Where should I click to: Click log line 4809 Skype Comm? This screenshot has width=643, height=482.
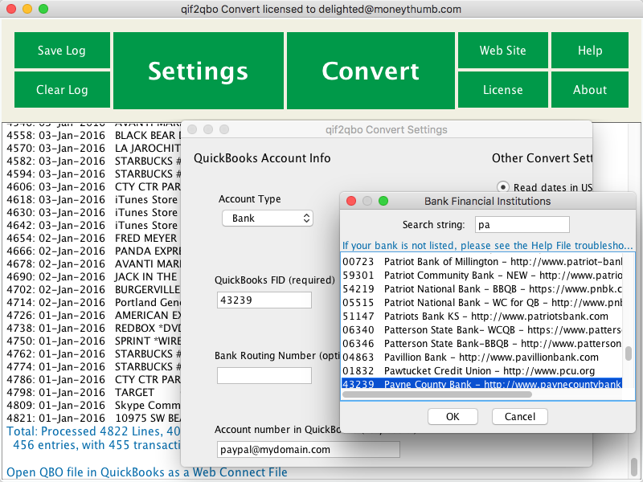point(93,406)
